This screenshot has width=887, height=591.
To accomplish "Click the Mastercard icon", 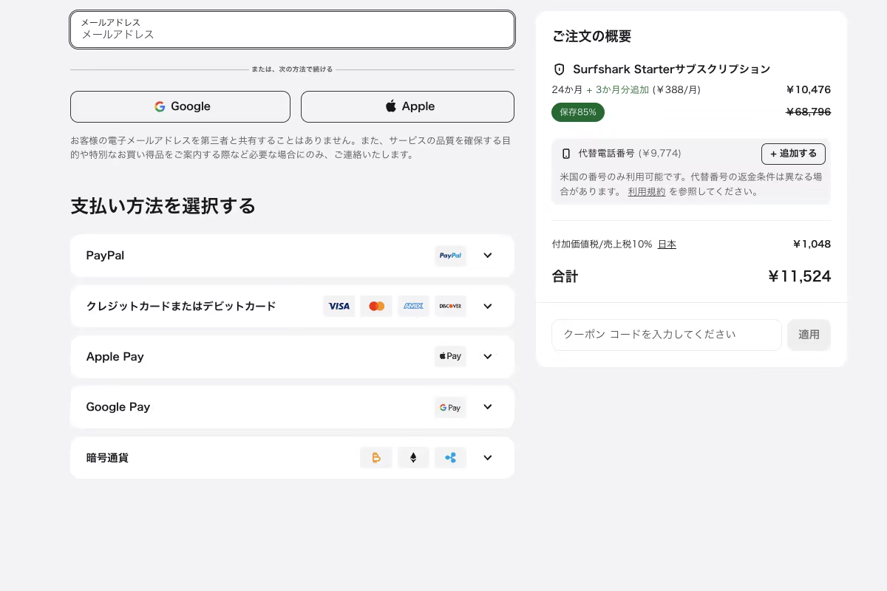I will pos(376,306).
